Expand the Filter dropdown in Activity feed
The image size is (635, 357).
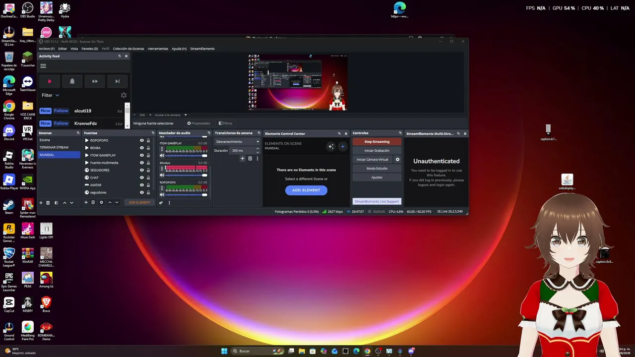51,95
